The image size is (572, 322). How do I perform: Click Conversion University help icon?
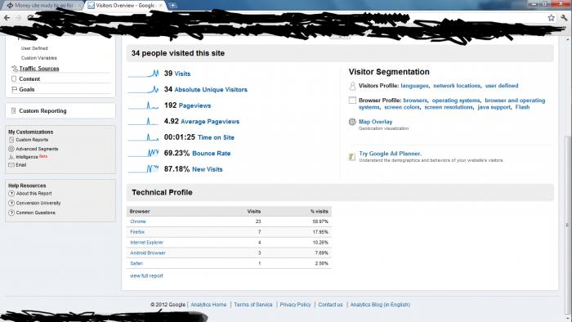[11, 203]
